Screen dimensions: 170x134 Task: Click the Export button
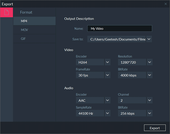[x=155, y=128]
